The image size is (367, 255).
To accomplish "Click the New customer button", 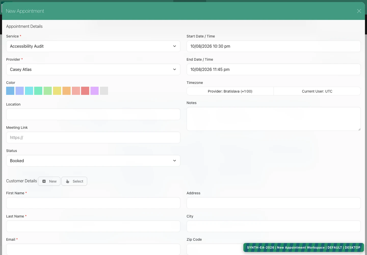I will click(x=49, y=181).
